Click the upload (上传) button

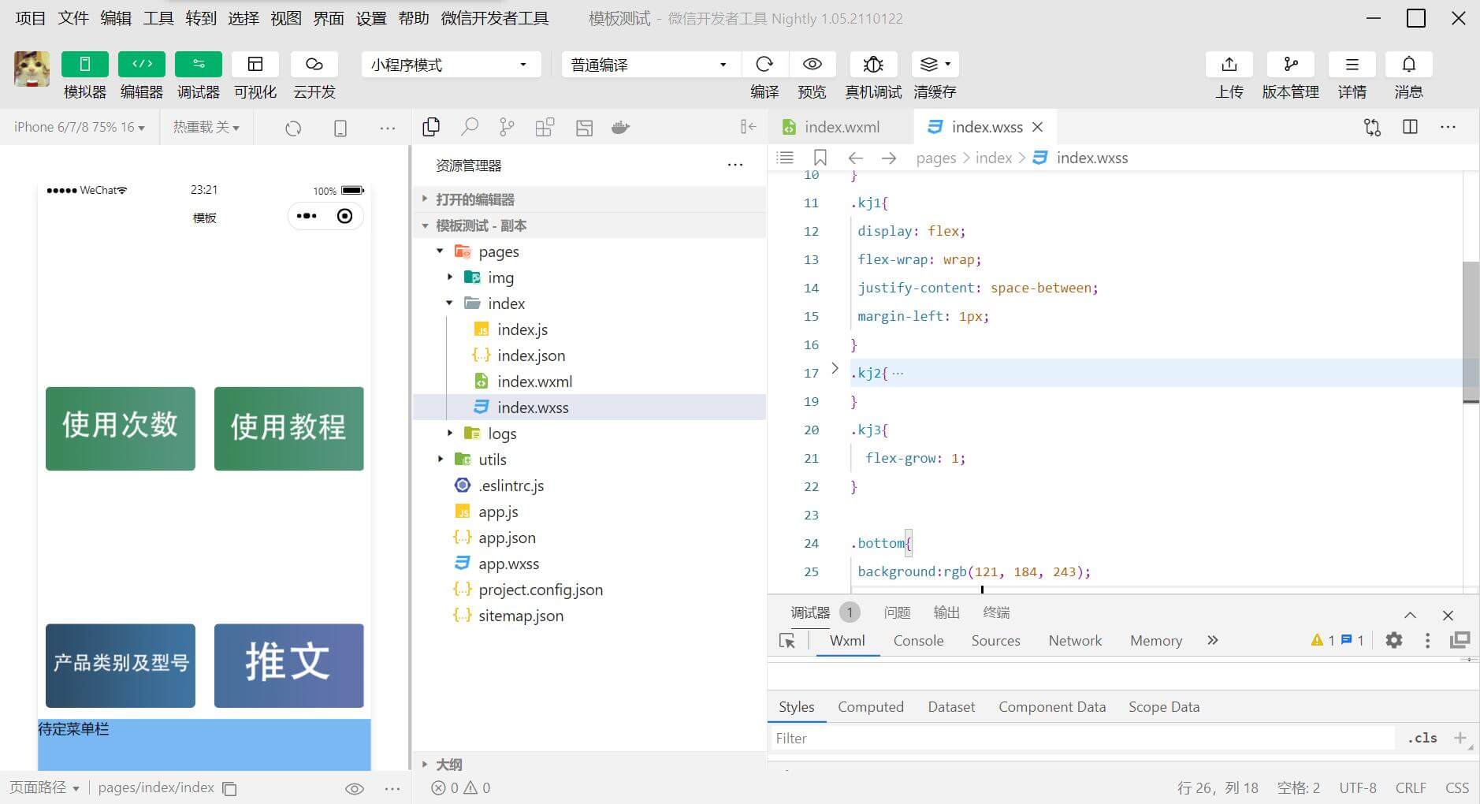coord(1229,65)
